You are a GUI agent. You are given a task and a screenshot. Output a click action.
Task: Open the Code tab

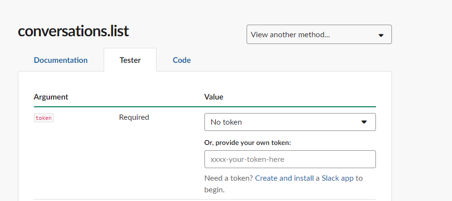182,60
